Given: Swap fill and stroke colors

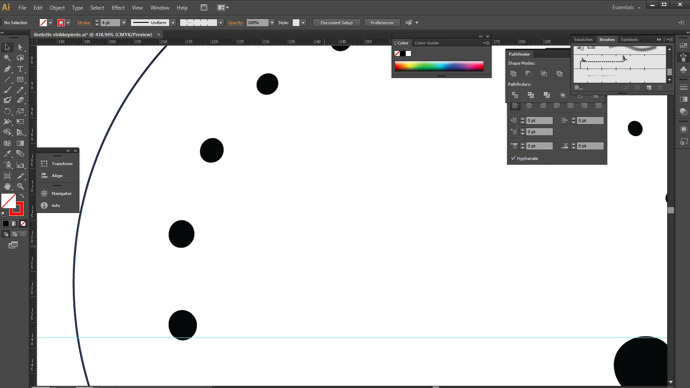Looking at the screenshot, I should click(22, 196).
